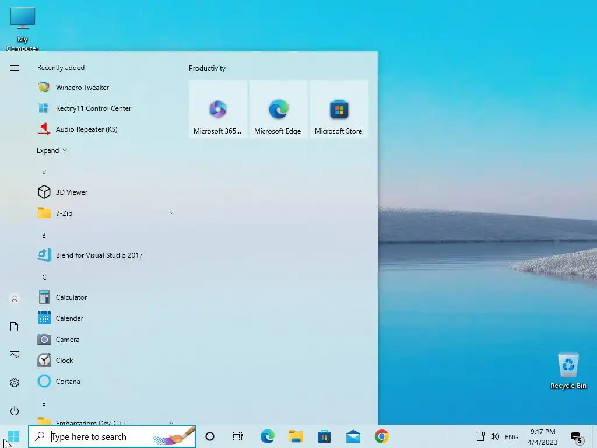
Task: Open the Microsoft 365 tile
Action: (x=218, y=109)
